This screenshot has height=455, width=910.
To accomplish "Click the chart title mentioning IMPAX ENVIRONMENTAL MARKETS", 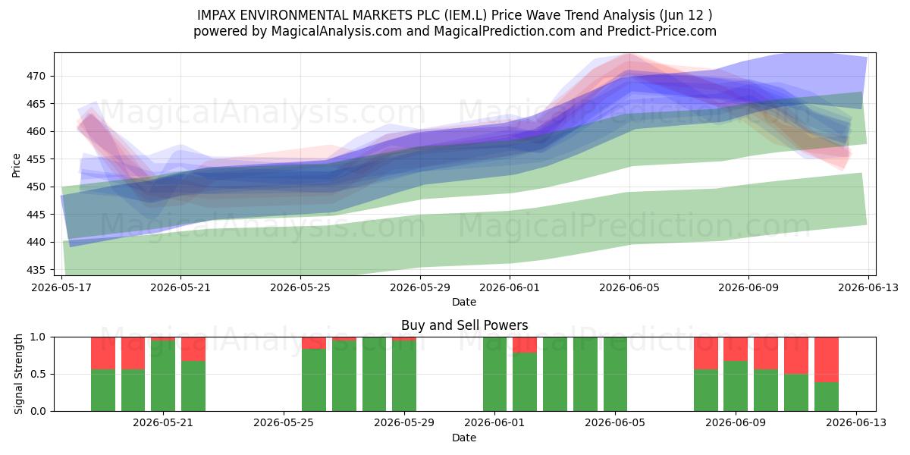I will point(454,15).
